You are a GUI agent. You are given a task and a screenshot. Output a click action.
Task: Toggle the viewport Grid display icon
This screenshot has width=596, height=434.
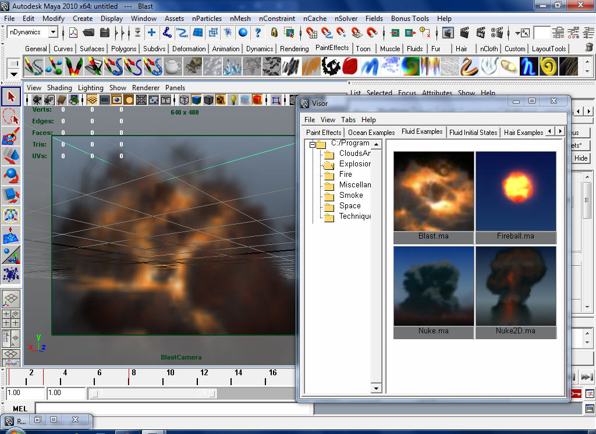(x=91, y=100)
